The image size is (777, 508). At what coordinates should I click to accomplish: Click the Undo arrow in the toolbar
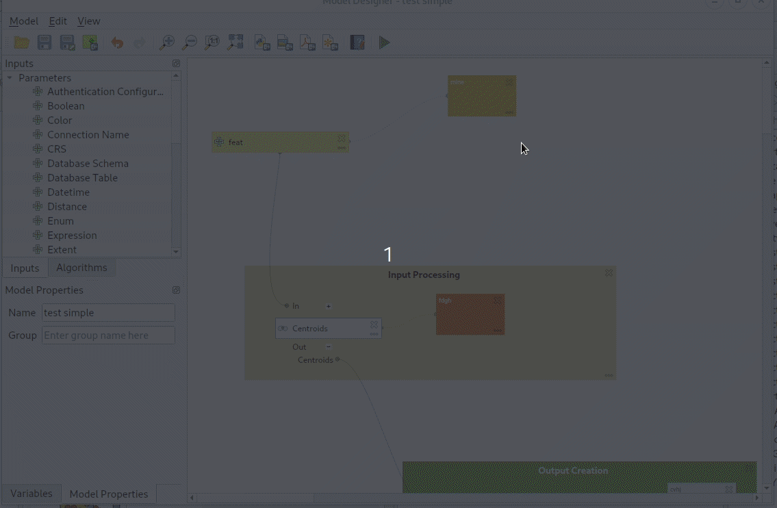pos(117,42)
